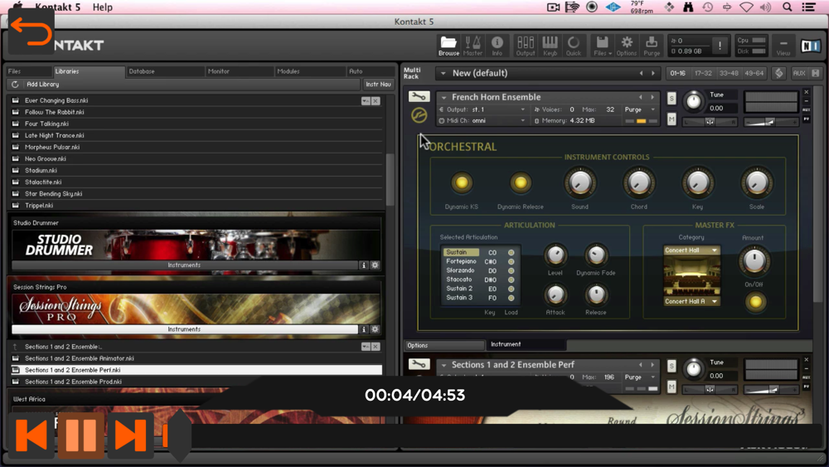Open Sections 1 and 2 Purge dropdown
The image size is (829, 467).
tap(640, 377)
